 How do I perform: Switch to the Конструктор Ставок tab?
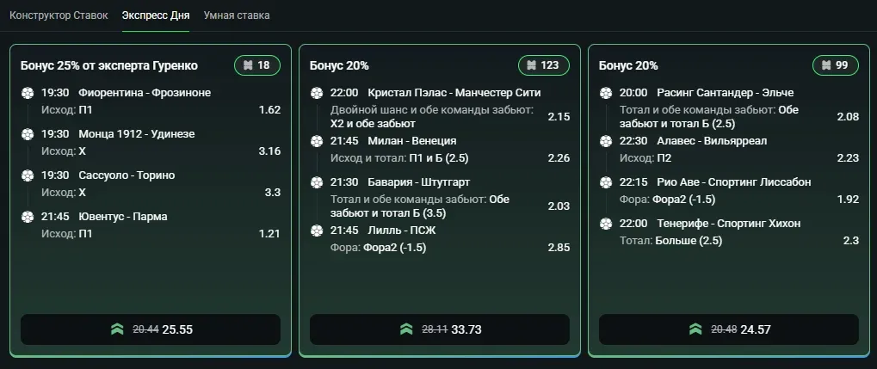point(59,15)
